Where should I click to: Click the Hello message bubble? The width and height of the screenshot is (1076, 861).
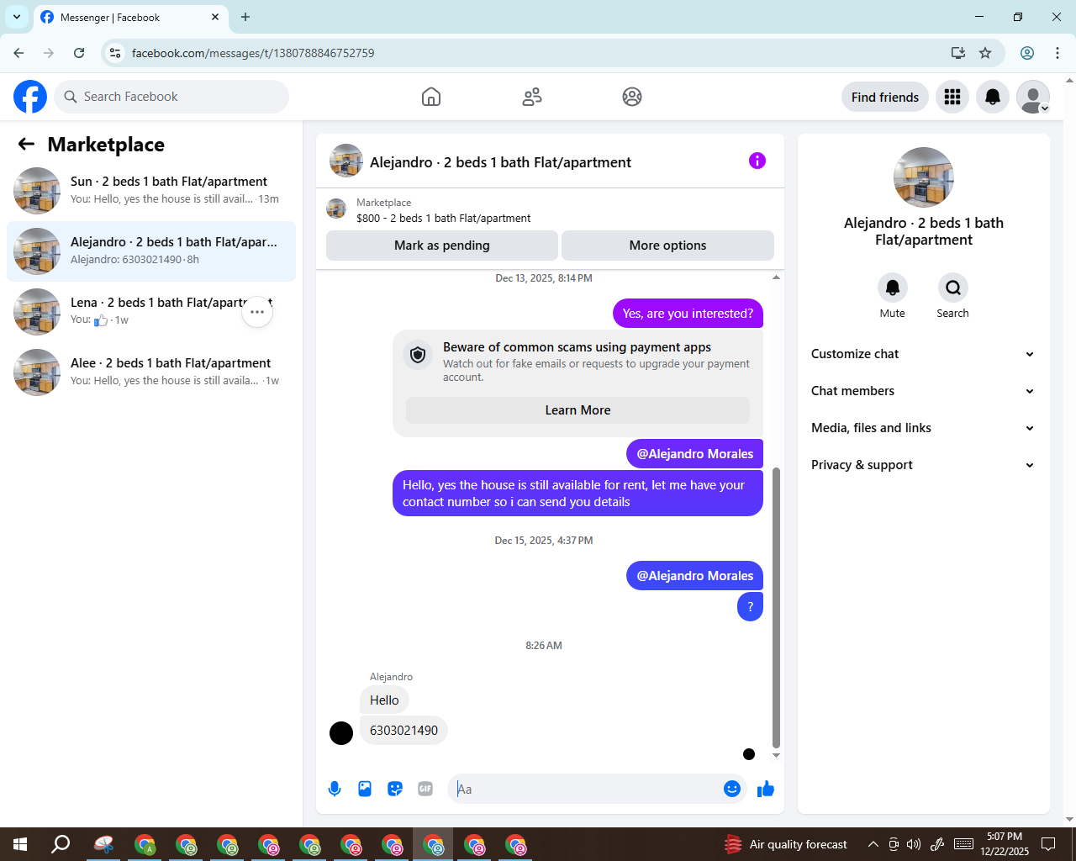[384, 700]
